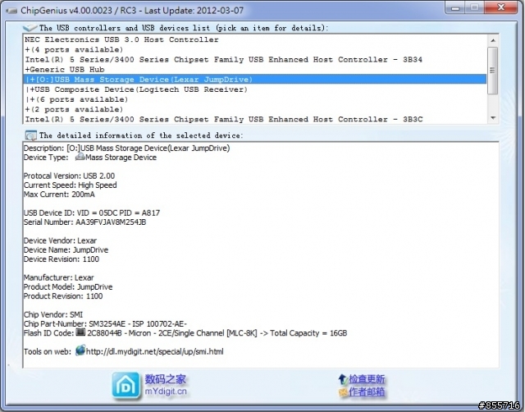Click the device list scrollbar thumb

[x=493, y=71]
